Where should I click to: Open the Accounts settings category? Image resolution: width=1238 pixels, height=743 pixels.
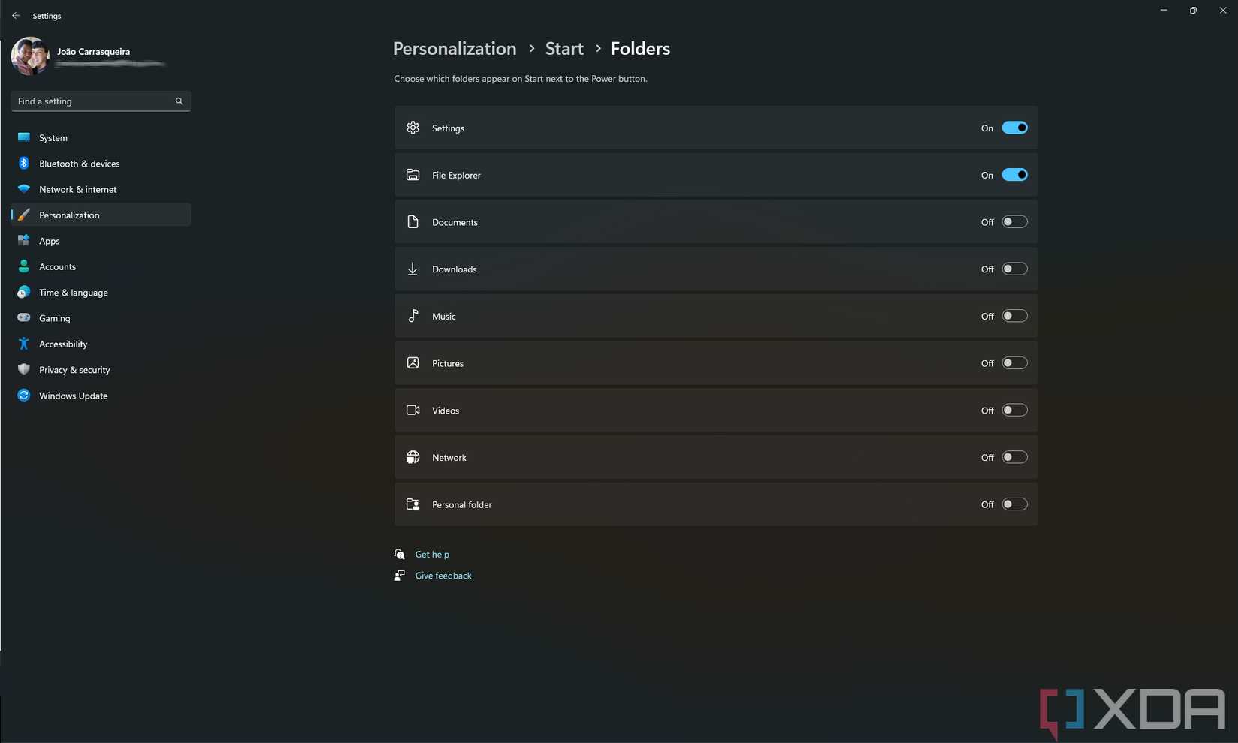57,267
